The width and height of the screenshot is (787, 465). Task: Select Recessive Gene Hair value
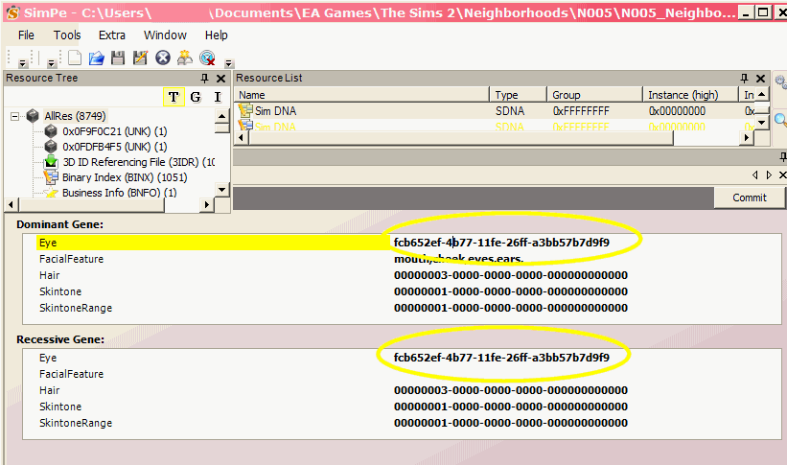510,390
